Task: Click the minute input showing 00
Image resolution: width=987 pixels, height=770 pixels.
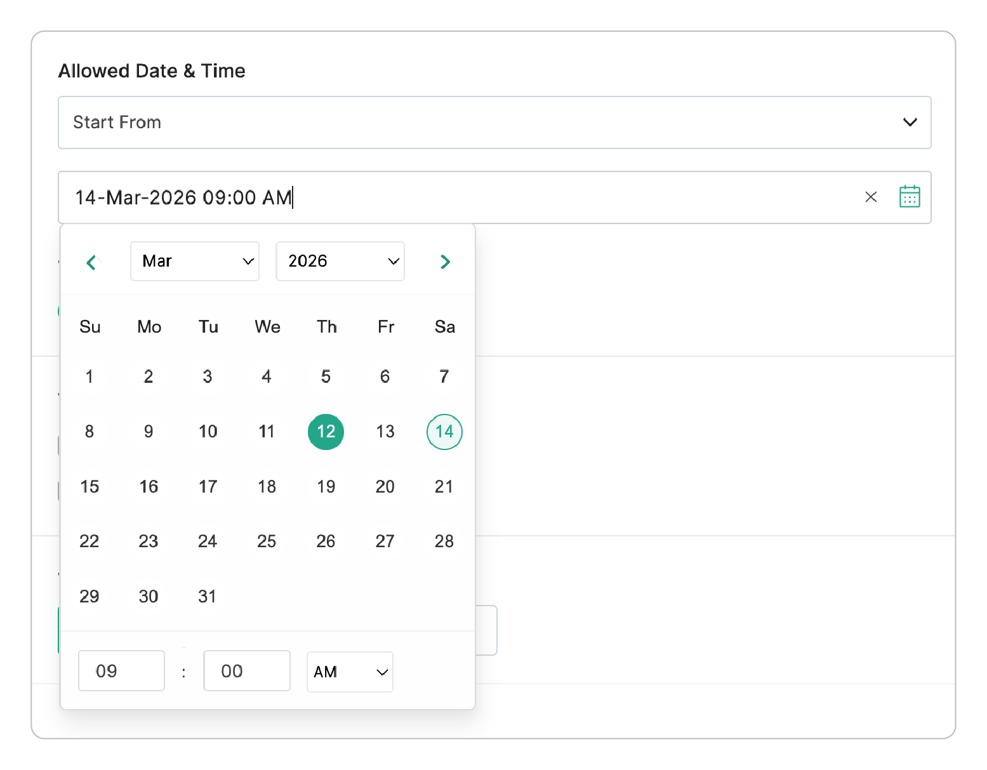Action: point(246,670)
